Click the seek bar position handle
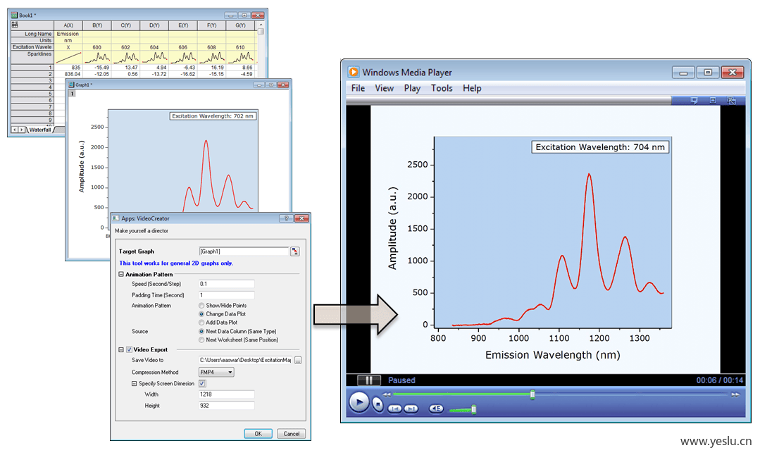Viewport: 760px width, 455px height. point(532,394)
